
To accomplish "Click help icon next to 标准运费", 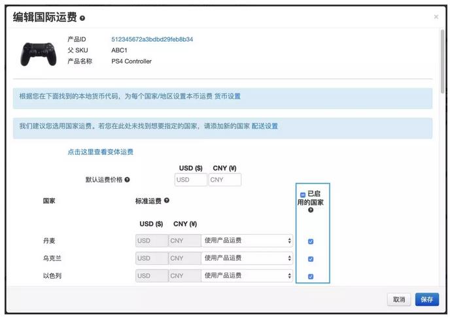I will tap(167, 201).
